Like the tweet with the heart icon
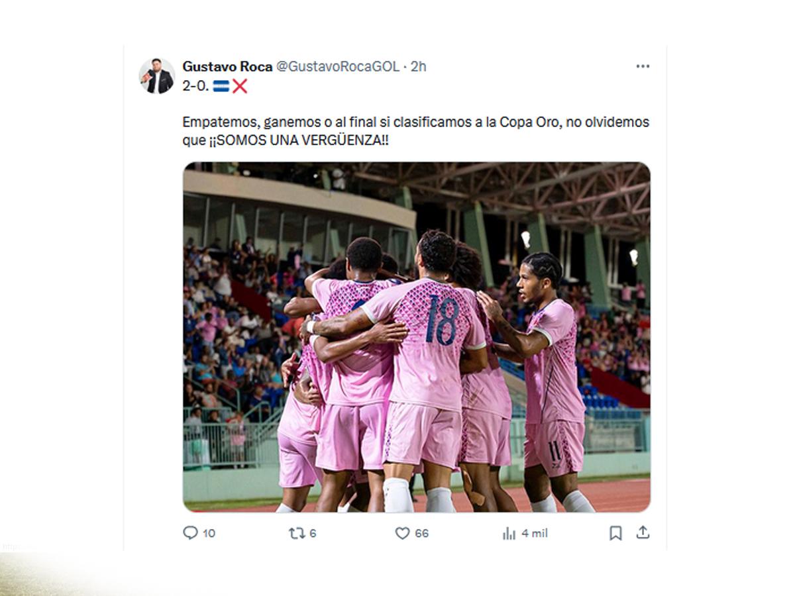The image size is (795, 596). pyautogui.click(x=402, y=533)
